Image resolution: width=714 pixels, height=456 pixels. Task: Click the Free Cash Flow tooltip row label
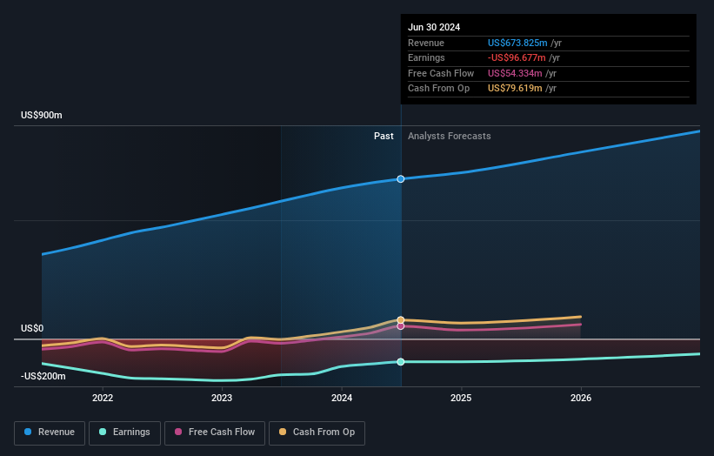441,73
